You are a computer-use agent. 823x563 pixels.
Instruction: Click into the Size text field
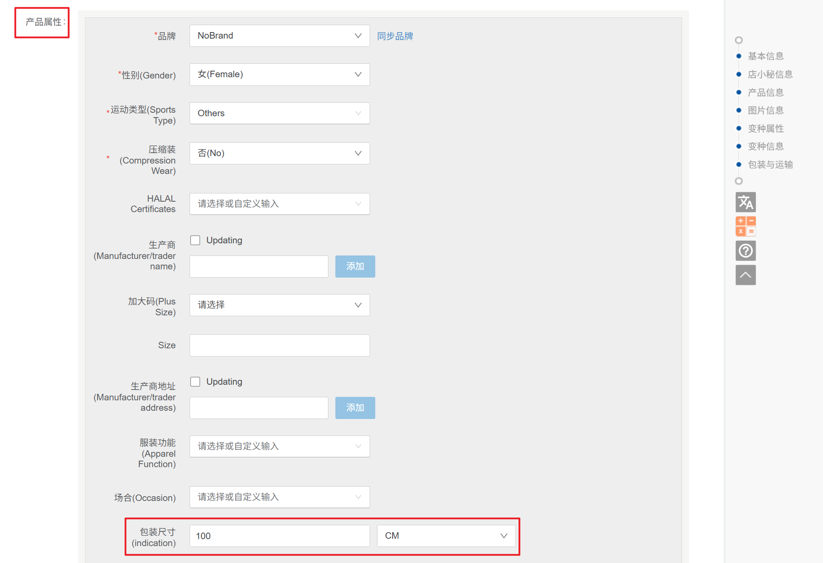click(279, 345)
